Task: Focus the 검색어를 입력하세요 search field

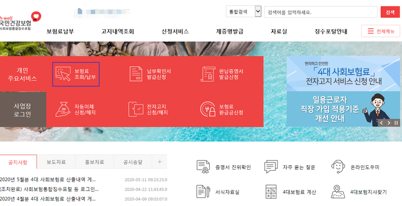Action: click(321, 12)
